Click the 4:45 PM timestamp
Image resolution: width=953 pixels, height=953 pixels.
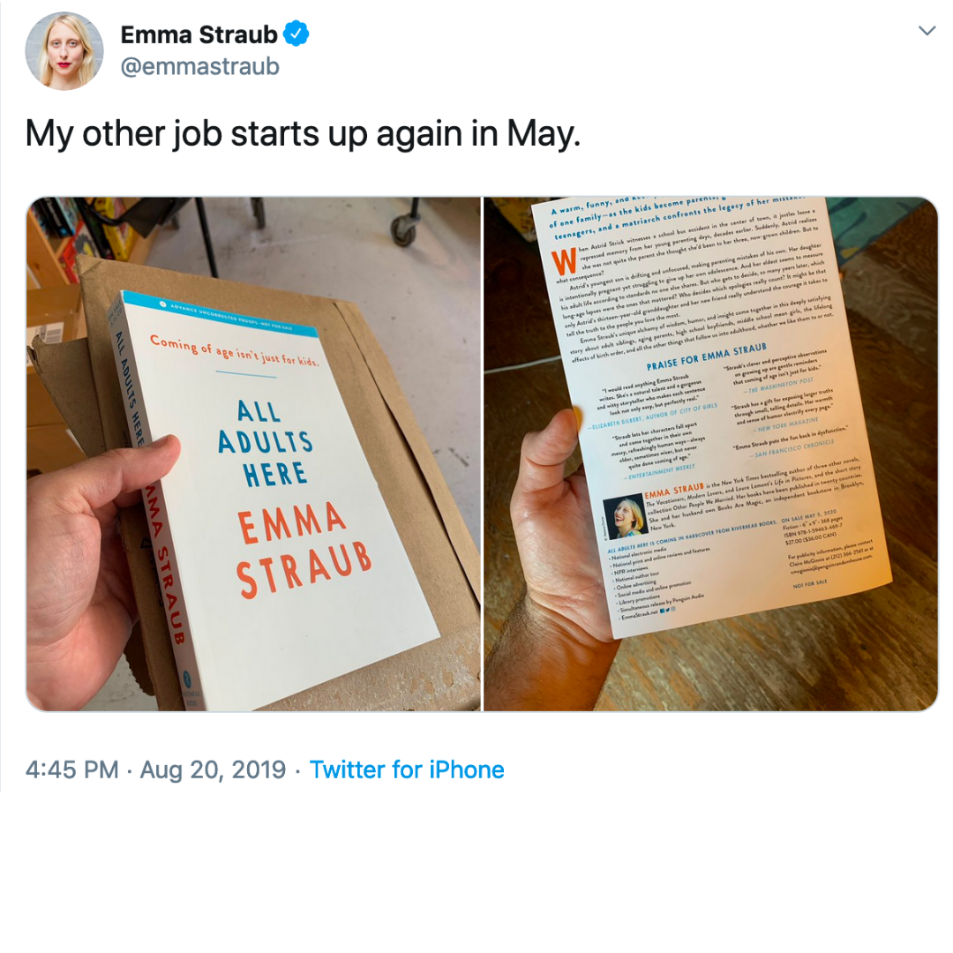point(71,769)
